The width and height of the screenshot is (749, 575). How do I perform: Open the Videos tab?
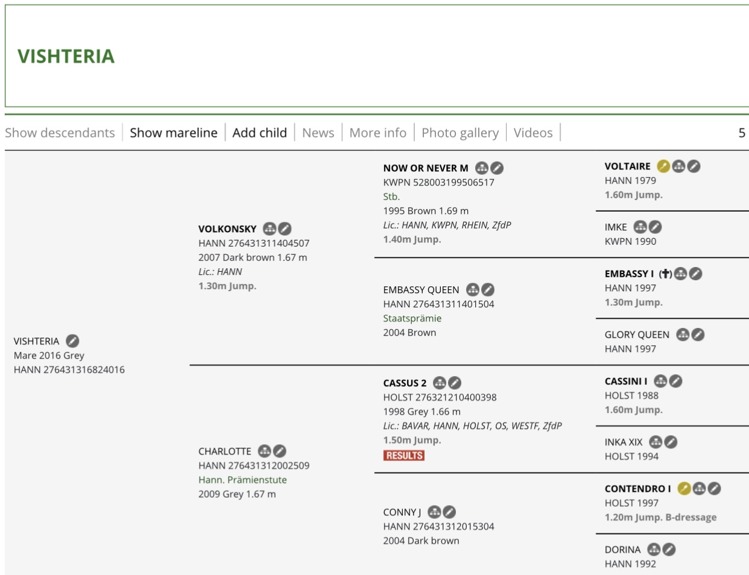point(533,133)
